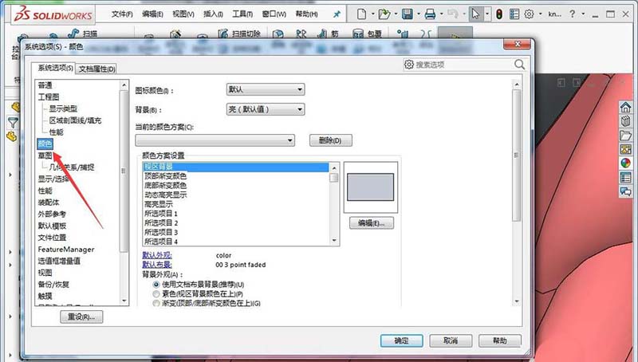Open dropdown arrow next to Help icon
Screen dimensions: 638x362
(x=583, y=14)
